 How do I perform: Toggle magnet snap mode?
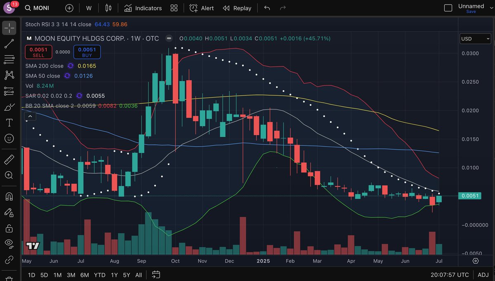[x=9, y=196]
